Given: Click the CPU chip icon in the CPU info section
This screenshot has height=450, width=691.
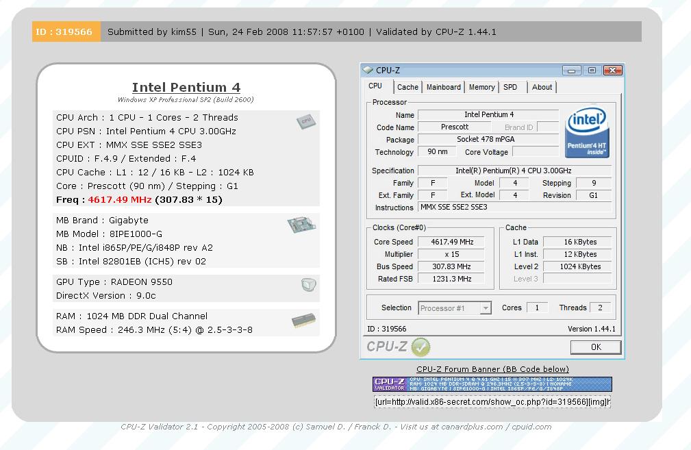Looking at the screenshot, I should (306, 121).
